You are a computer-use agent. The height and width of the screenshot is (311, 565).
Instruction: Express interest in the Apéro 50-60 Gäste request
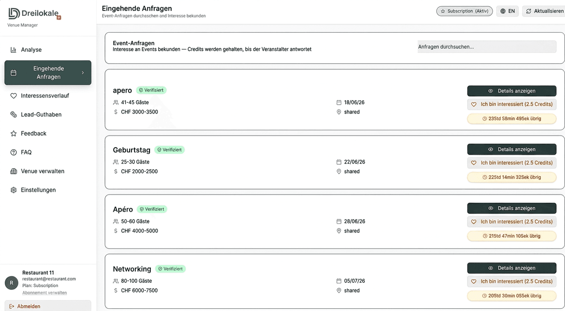[x=512, y=222]
